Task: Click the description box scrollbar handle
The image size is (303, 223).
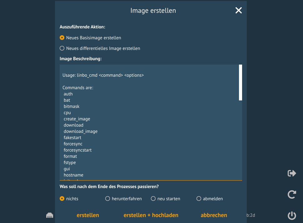Action: (241, 83)
